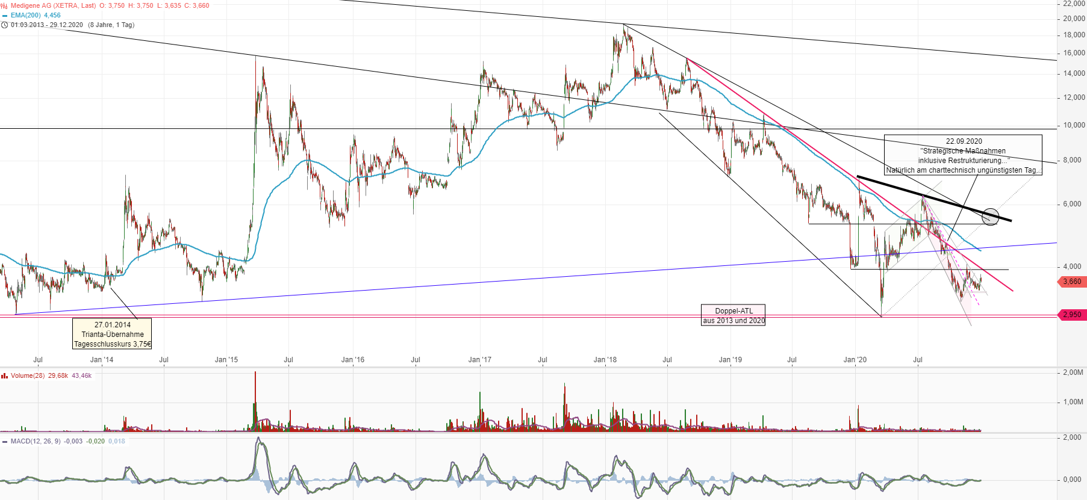This screenshot has height=500, width=1087.
Task: Select the Trianta-Übernahme annotation box
Action: click(112, 334)
